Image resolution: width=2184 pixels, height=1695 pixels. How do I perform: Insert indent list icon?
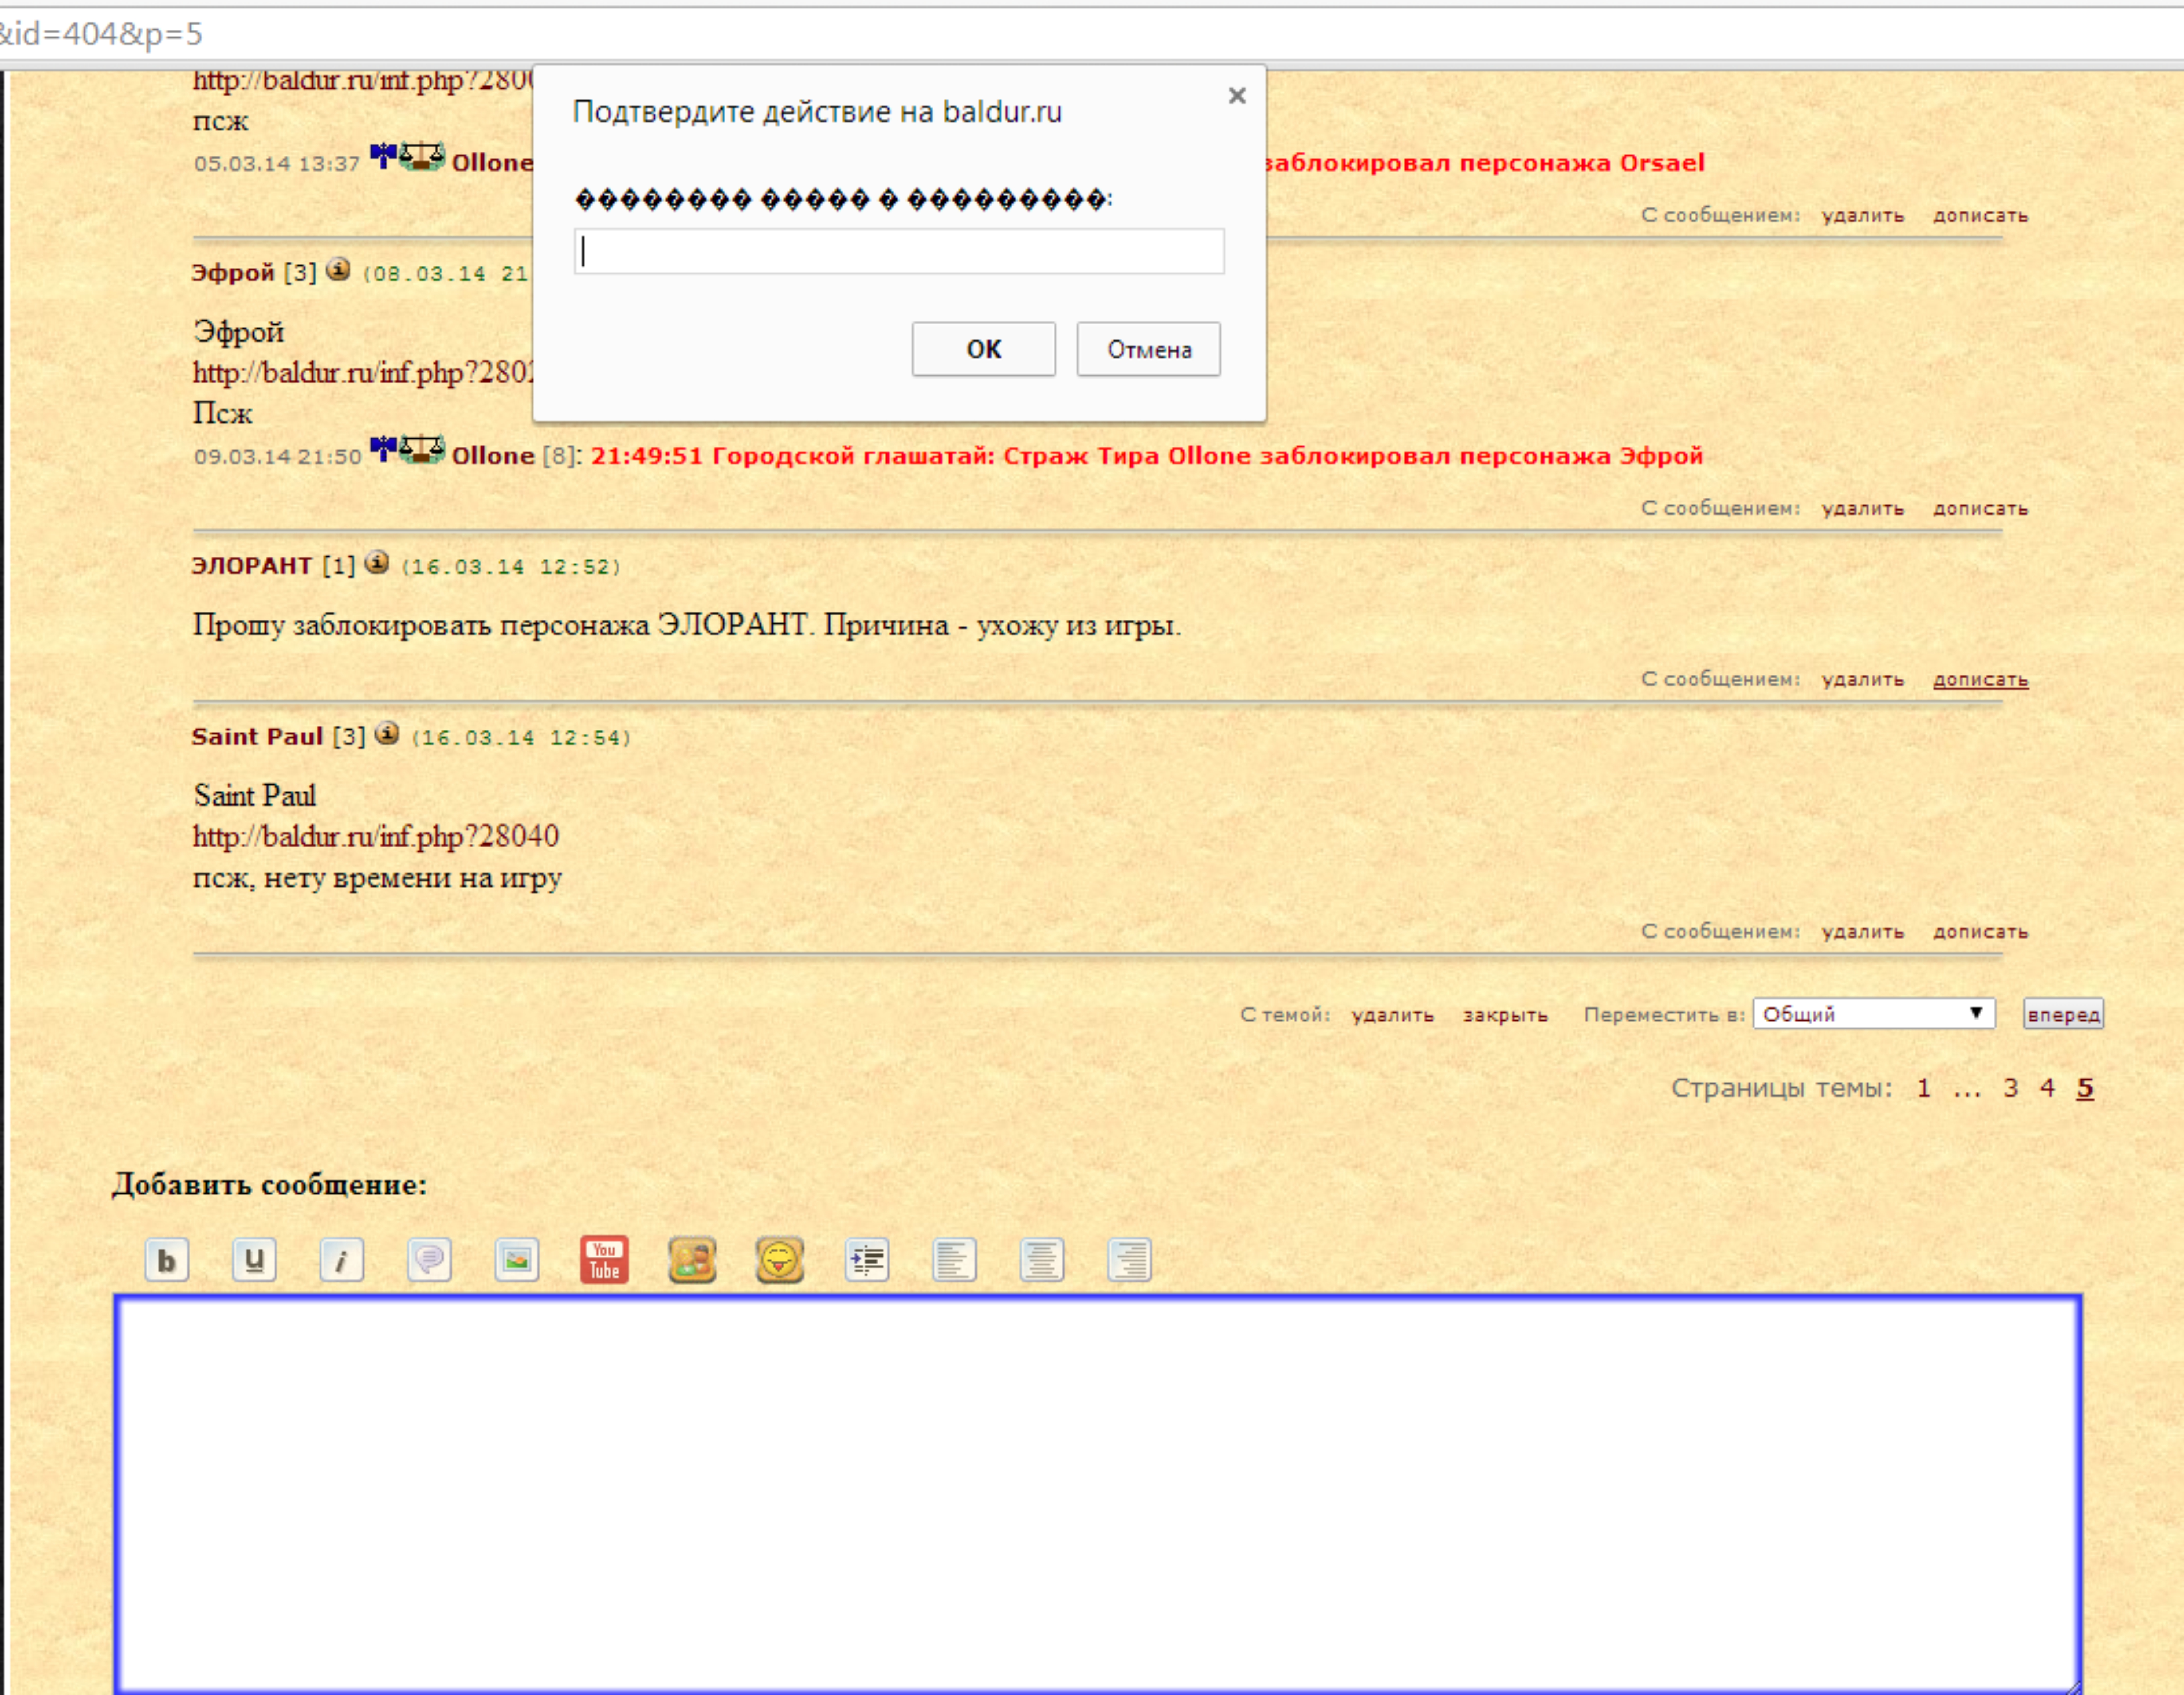click(867, 1260)
